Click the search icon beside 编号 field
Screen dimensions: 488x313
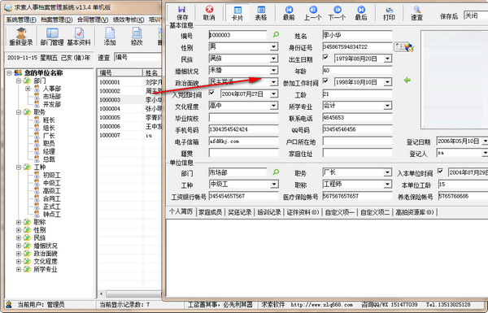276,35
